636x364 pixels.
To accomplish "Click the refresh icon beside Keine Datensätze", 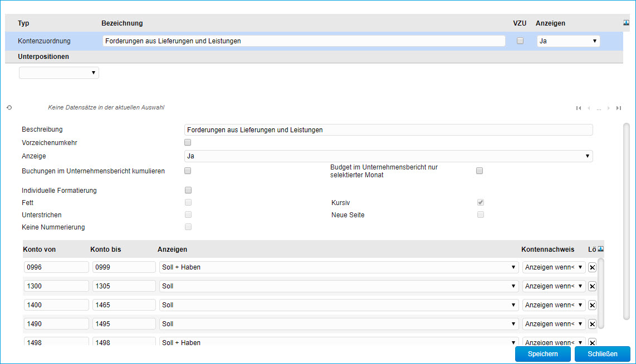I will [x=9, y=108].
